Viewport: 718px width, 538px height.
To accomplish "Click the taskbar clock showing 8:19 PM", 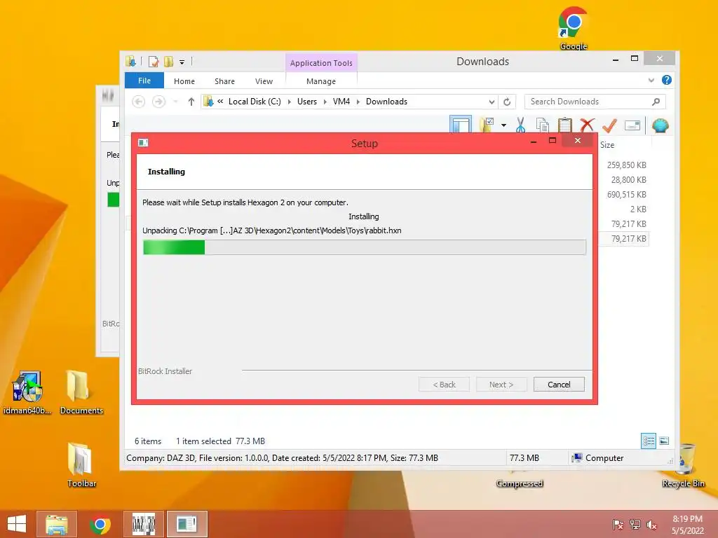I will [x=687, y=525].
